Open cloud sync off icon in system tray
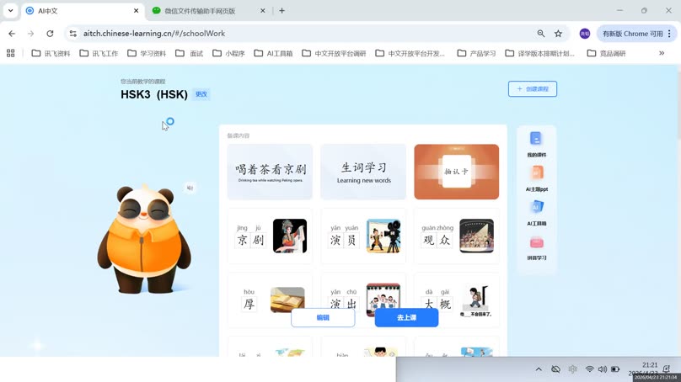 (x=555, y=369)
